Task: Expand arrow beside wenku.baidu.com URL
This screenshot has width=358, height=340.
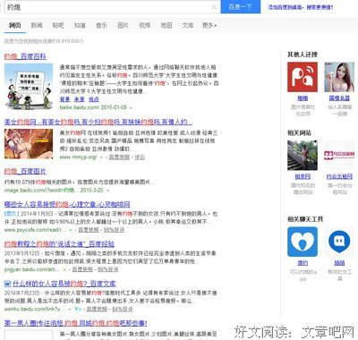Action: [x=69, y=310]
